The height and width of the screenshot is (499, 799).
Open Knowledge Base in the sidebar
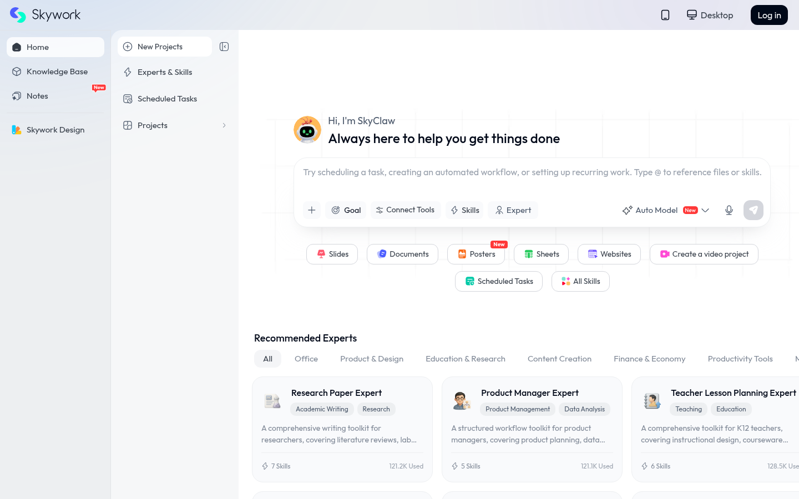55,72
